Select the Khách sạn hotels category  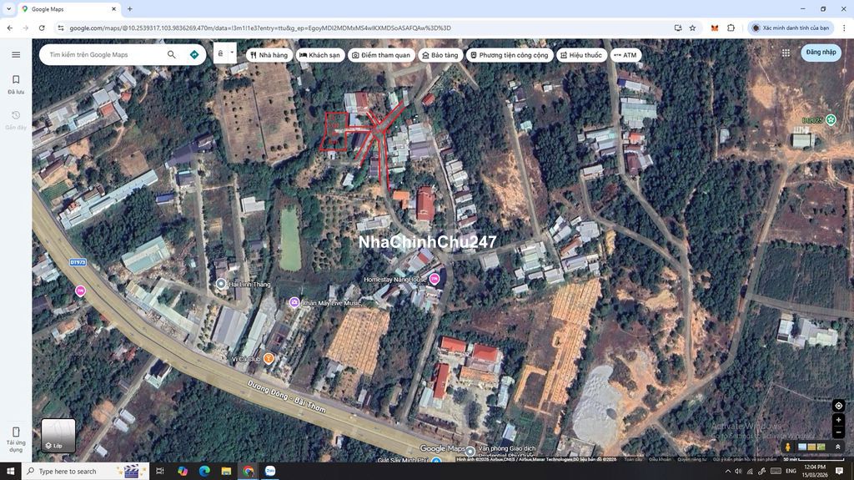click(320, 55)
